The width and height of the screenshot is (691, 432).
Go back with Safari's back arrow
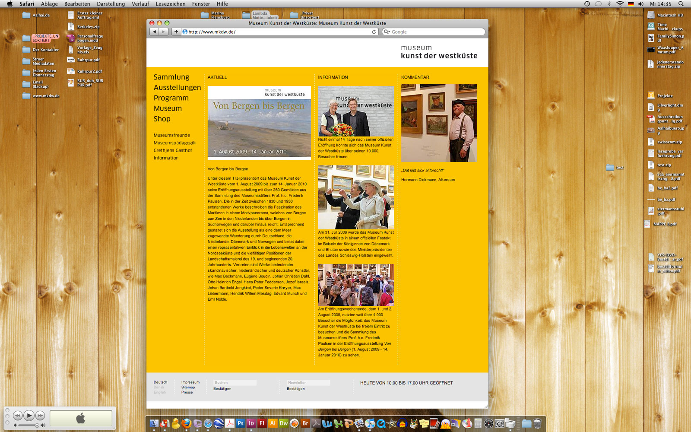[x=154, y=32]
